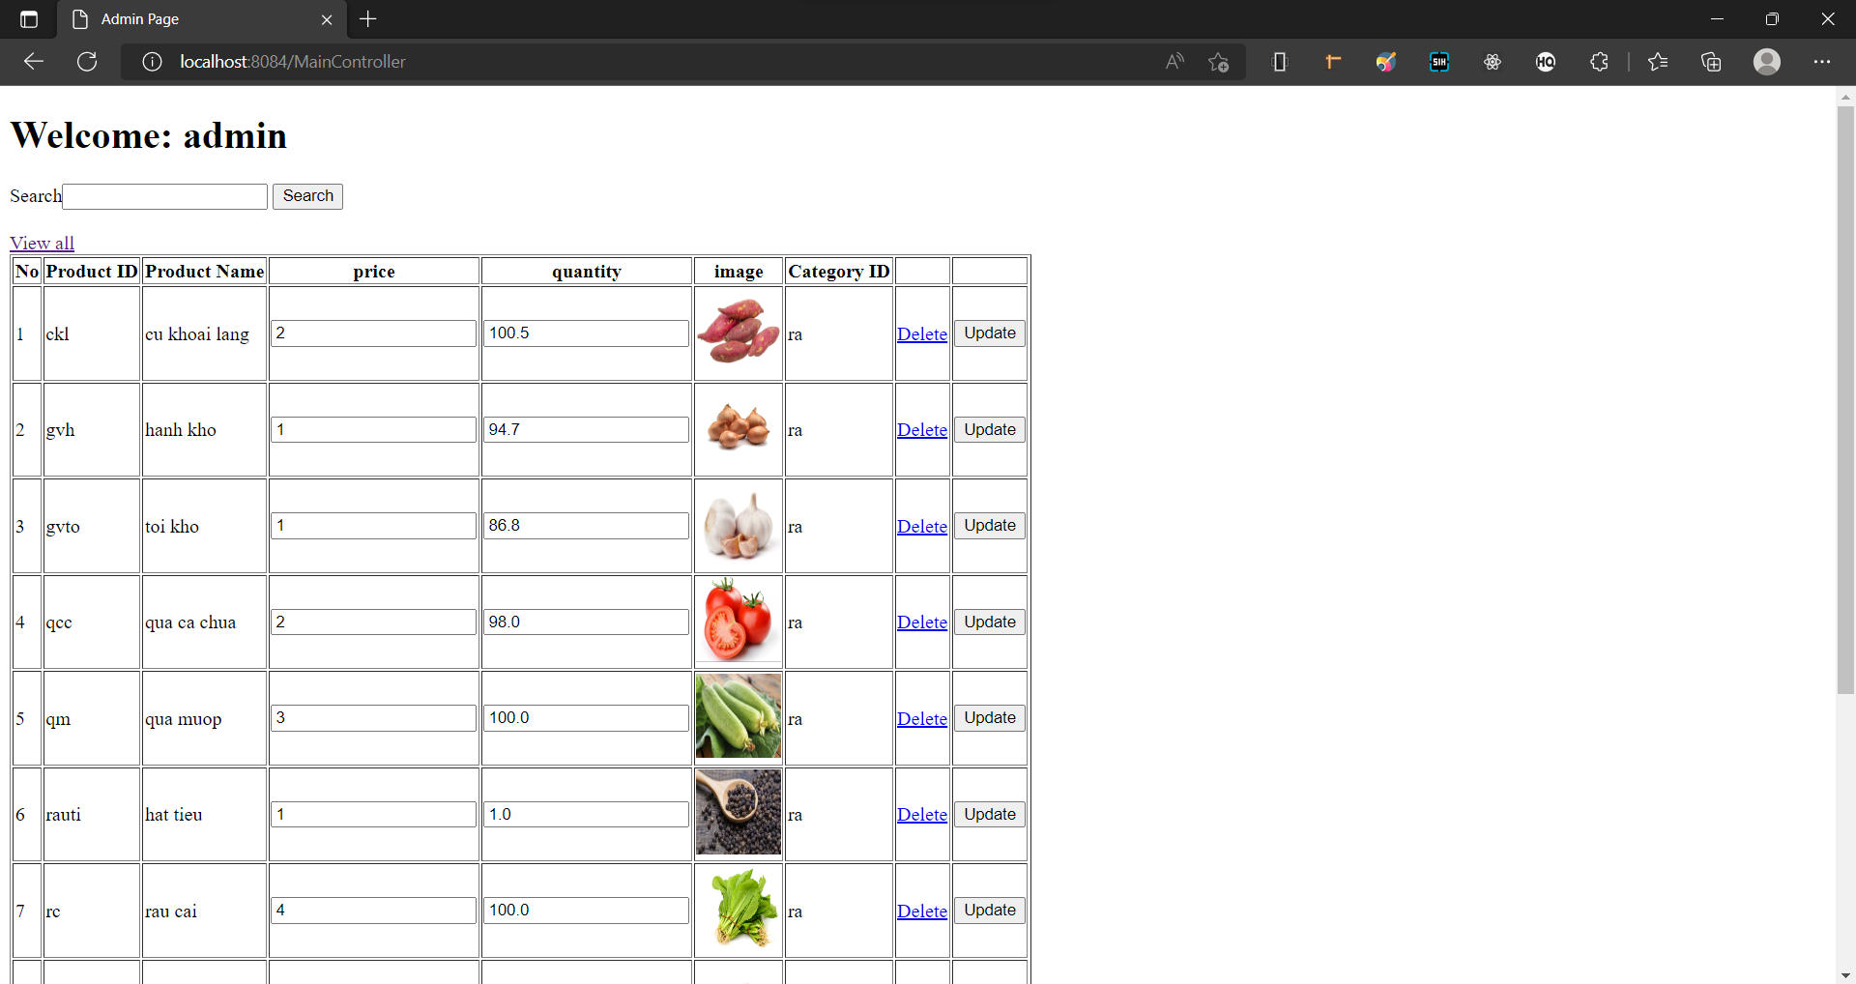Update the hanh kho row
This screenshot has width=1856, height=984.
[990, 429]
